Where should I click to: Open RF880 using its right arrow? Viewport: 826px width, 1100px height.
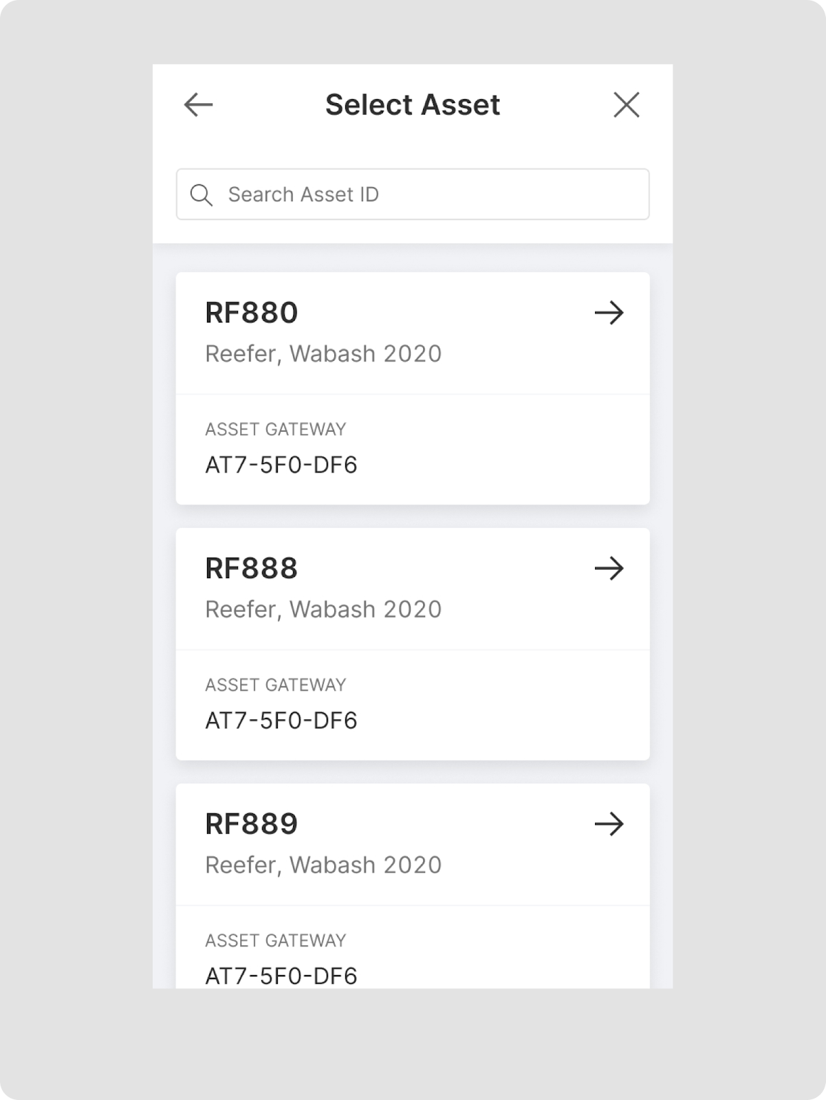point(609,313)
